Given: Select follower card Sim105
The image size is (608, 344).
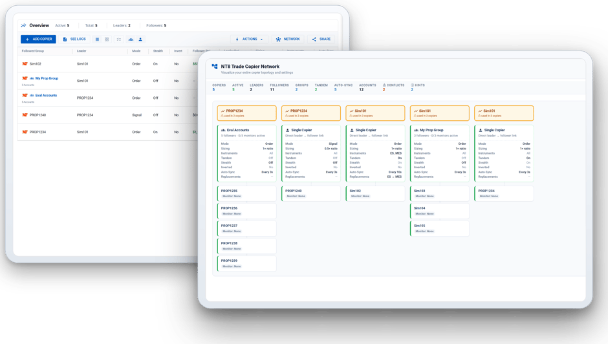Looking at the screenshot, I should coord(440,228).
